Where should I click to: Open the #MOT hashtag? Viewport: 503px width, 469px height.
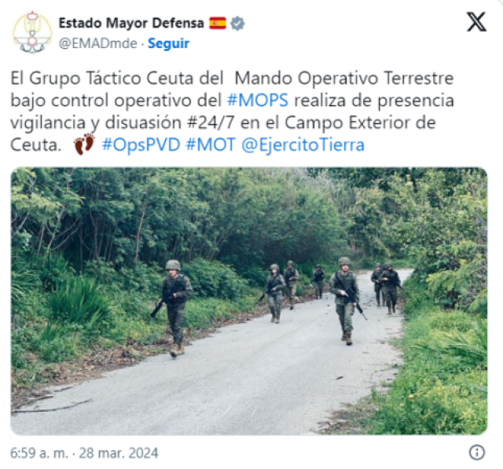pyautogui.click(x=211, y=145)
